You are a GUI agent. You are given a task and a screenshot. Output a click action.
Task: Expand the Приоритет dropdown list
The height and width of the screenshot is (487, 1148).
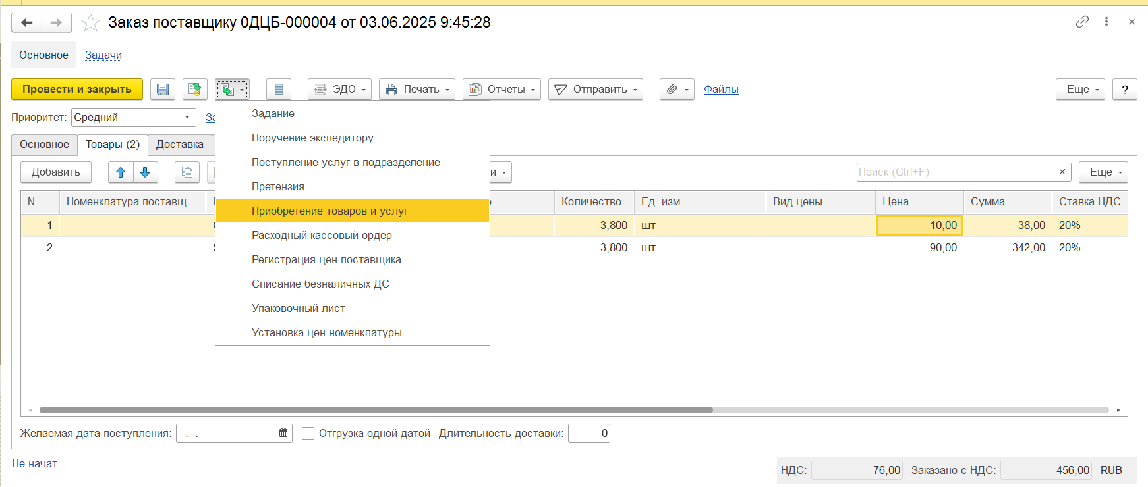coord(187,118)
